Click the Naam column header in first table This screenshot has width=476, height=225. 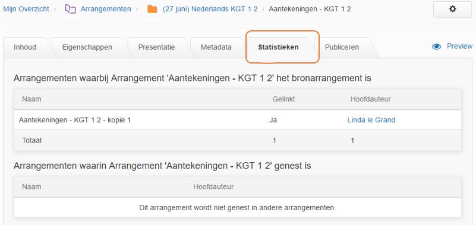(31, 99)
